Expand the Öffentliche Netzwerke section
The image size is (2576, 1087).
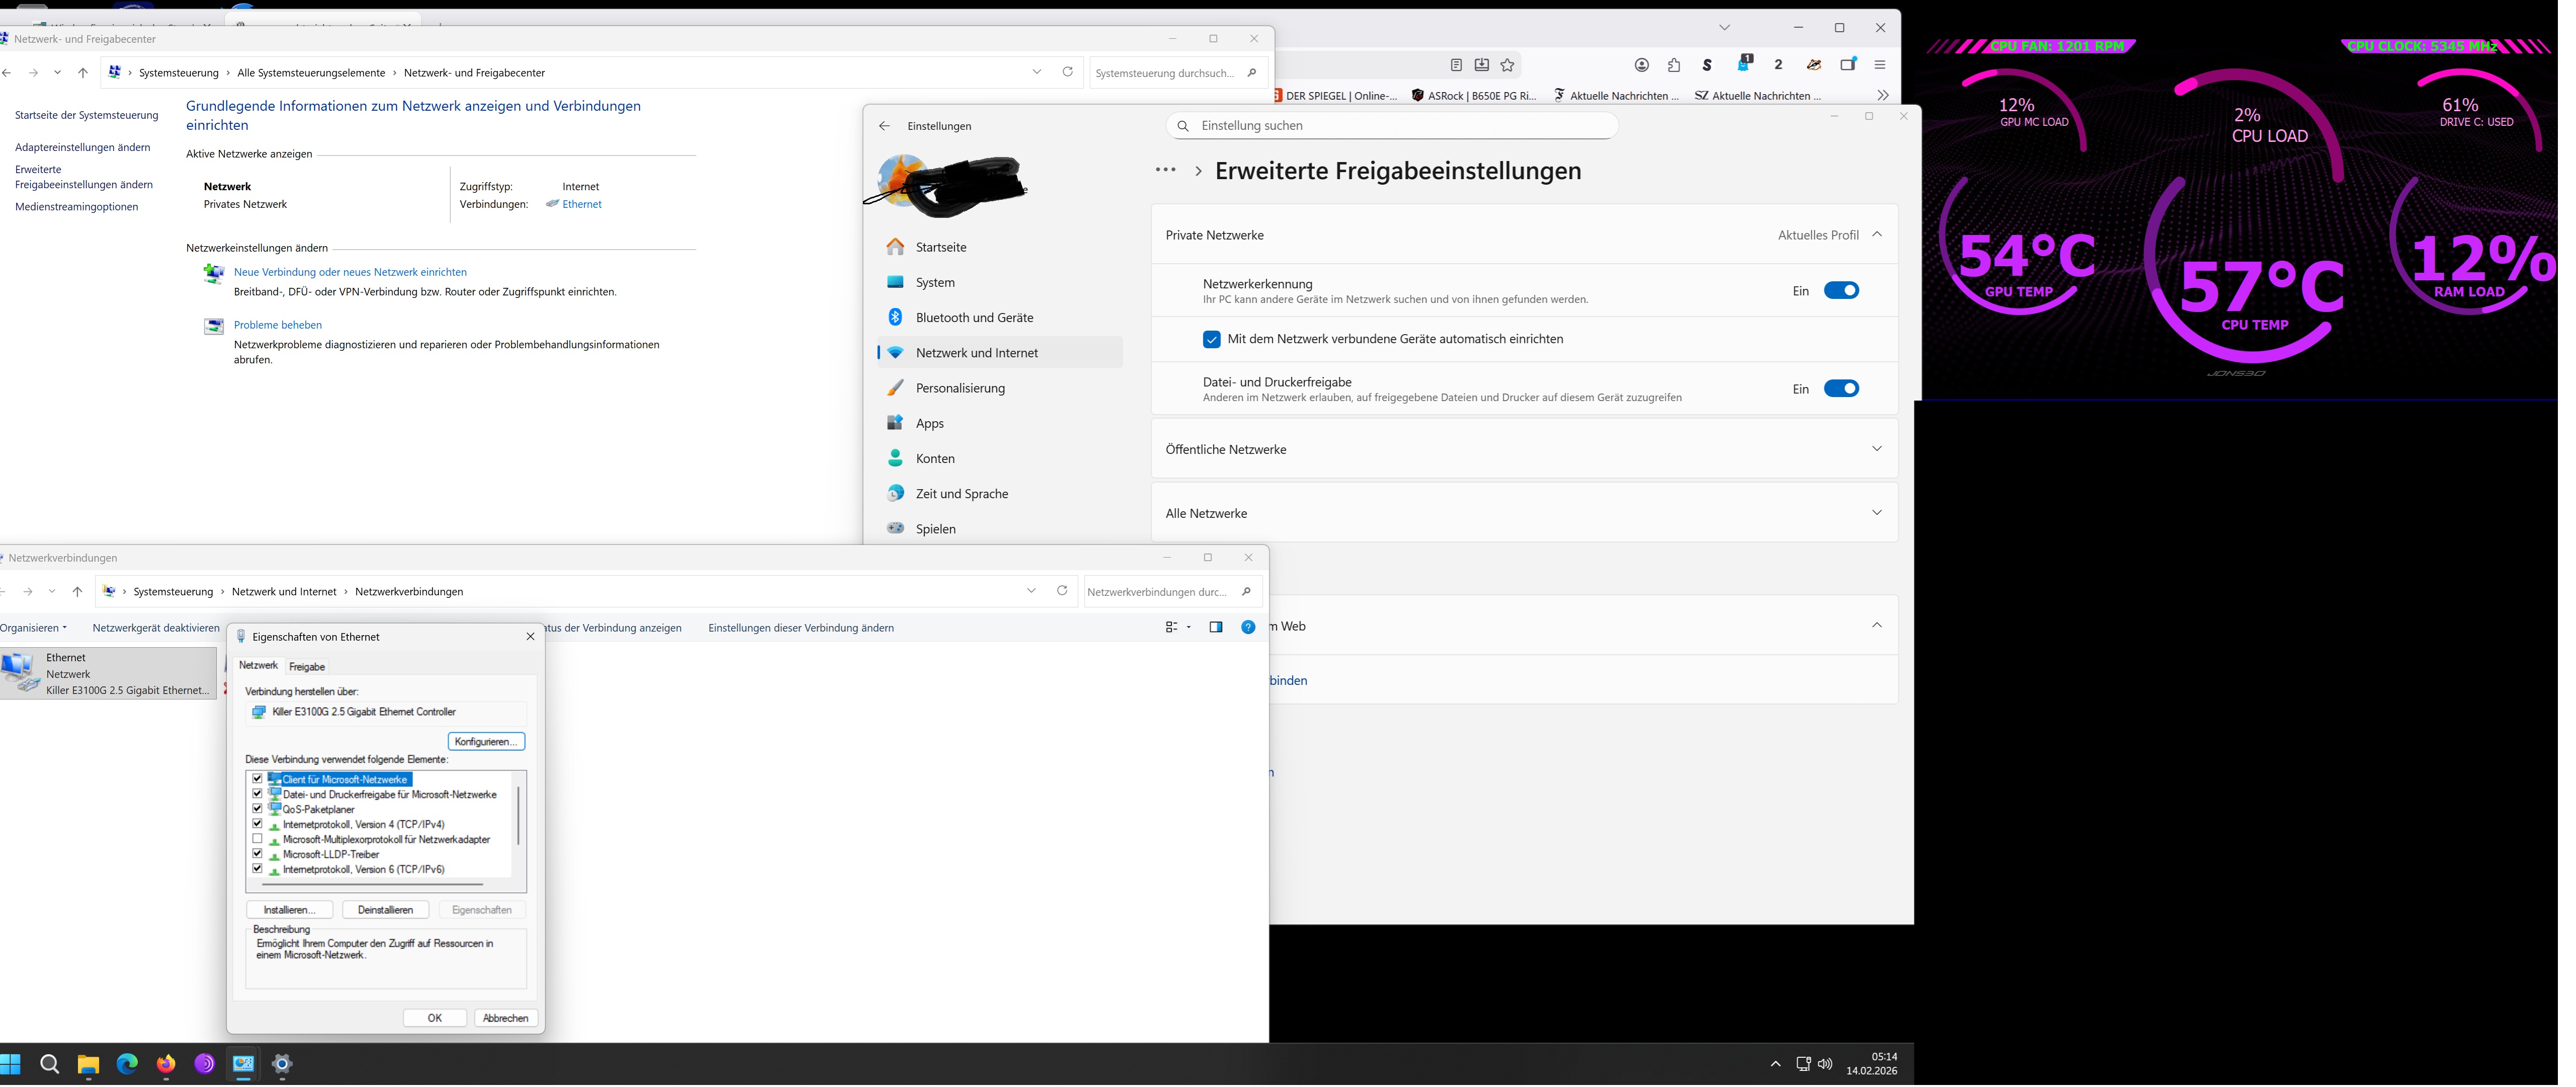pos(1876,449)
